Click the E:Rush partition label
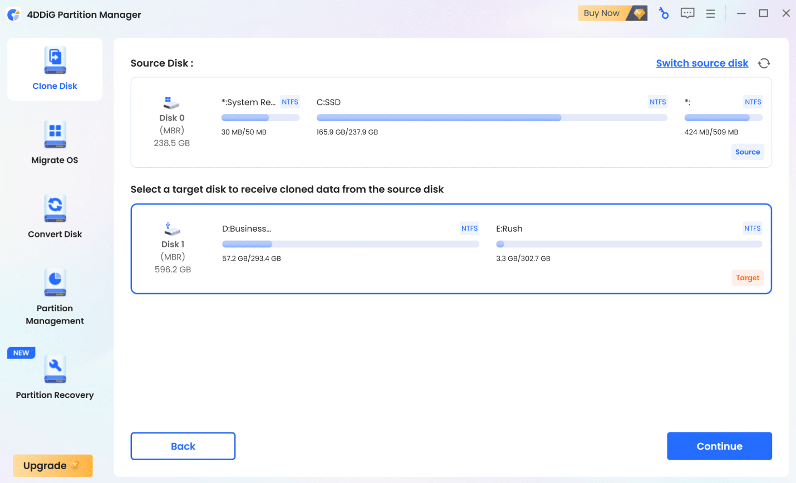This screenshot has width=796, height=483. 509,229
